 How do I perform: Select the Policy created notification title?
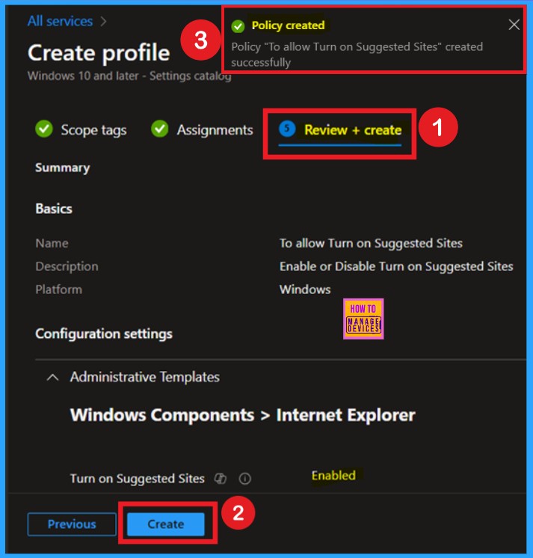click(288, 25)
